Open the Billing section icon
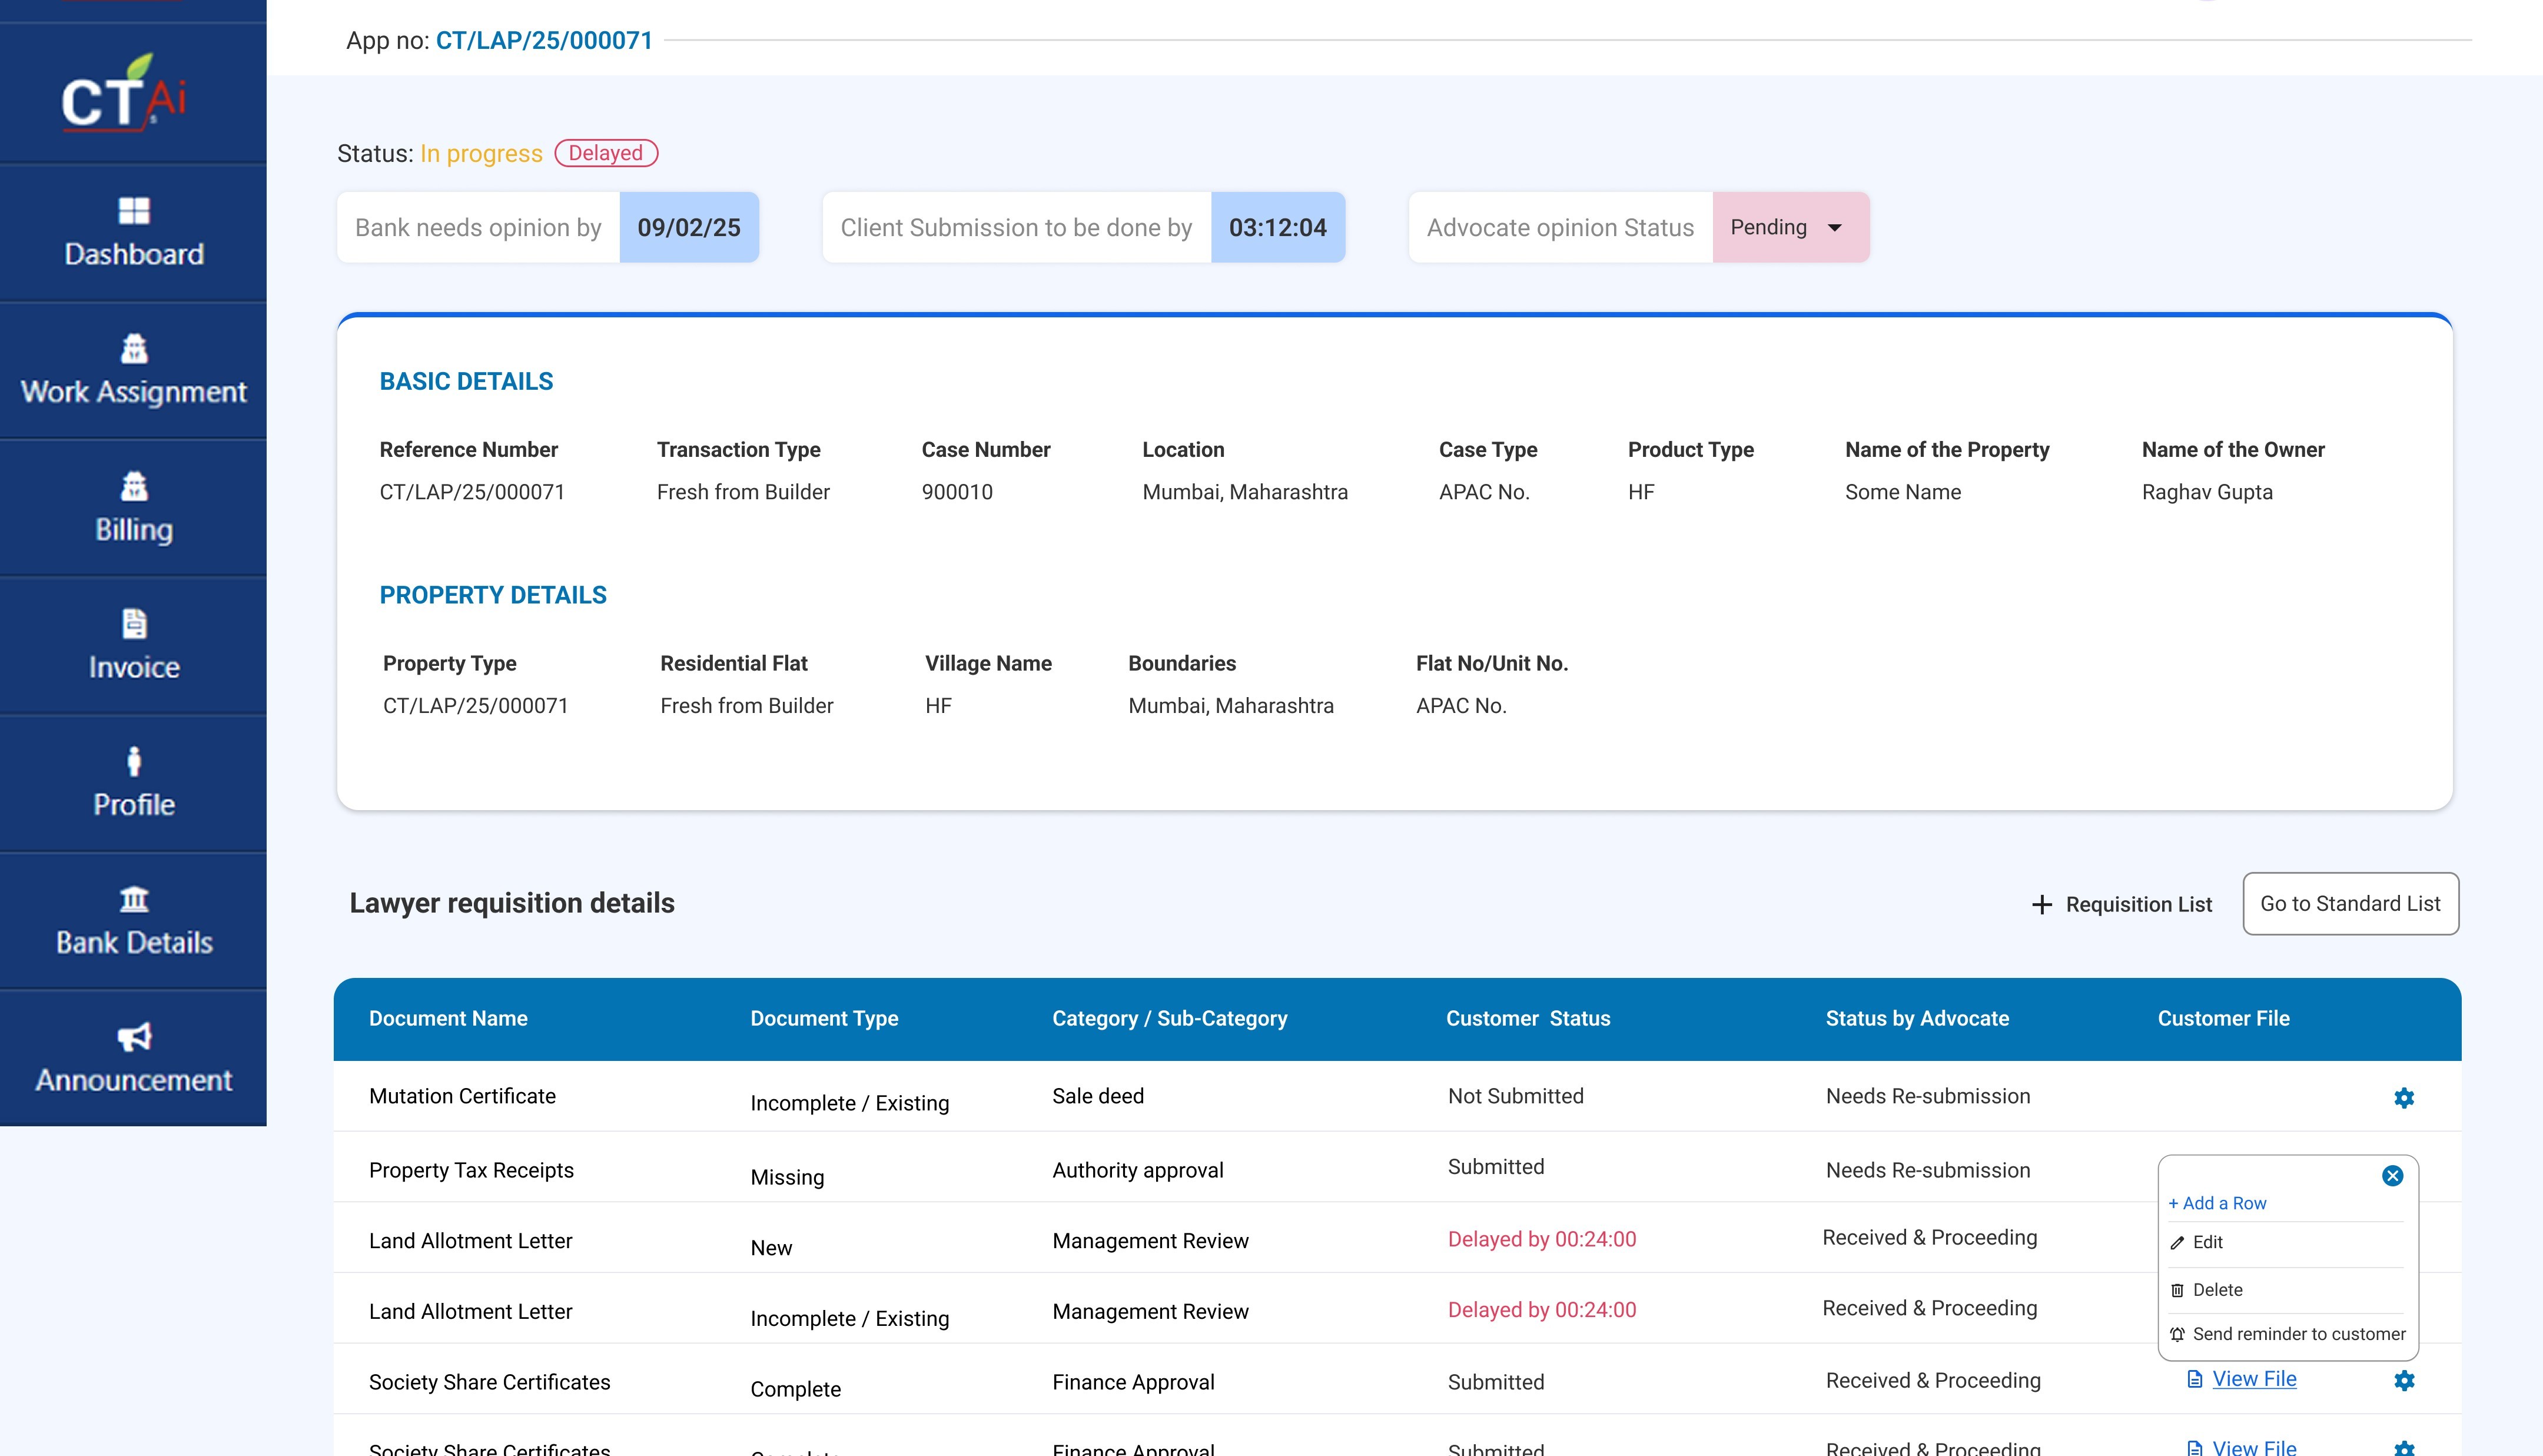 click(x=133, y=487)
